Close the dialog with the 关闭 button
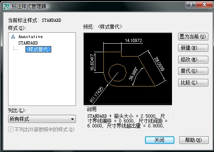The width and height of the screenshot is (214, 152). click(x=159, y=140)
